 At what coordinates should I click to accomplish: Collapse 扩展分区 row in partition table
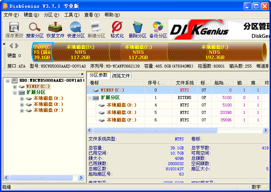[90, 97]
